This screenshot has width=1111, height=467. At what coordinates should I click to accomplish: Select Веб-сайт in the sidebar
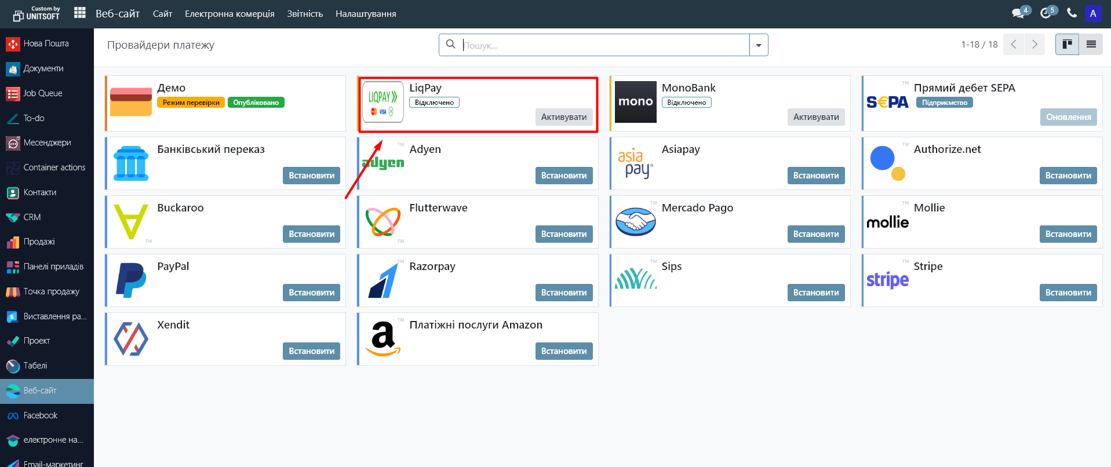[47, 391]
